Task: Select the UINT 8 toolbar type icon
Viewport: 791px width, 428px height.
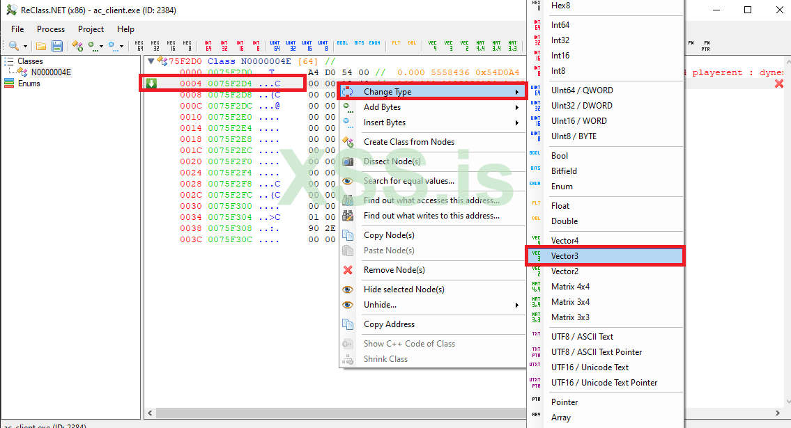Action: [323, 46]
